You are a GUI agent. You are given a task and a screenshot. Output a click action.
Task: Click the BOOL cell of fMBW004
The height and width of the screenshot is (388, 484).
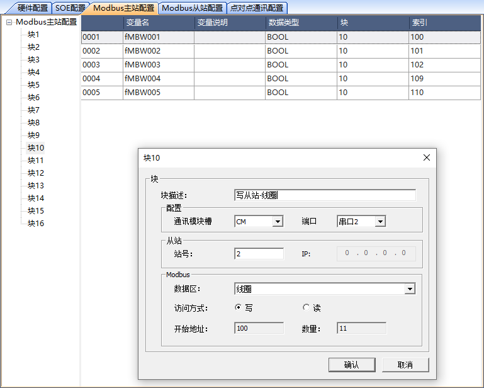tap(301, 79)
